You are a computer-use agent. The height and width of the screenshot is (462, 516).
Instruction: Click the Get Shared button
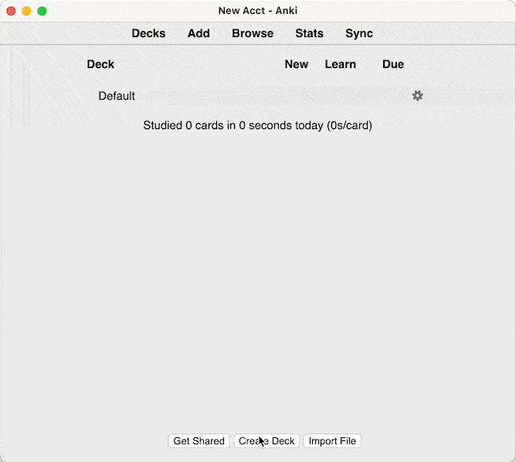(x=199, y=441)
